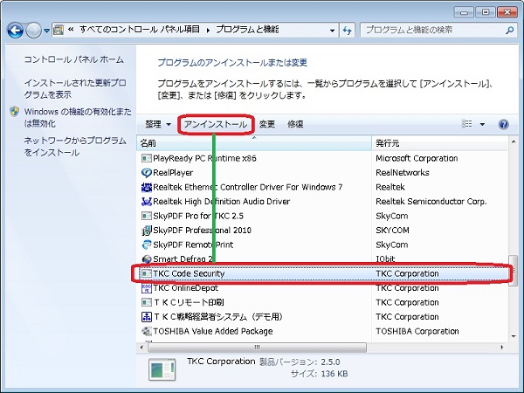
Task: Open the recent pages dropdown arrow
Action: click(46, 31)
